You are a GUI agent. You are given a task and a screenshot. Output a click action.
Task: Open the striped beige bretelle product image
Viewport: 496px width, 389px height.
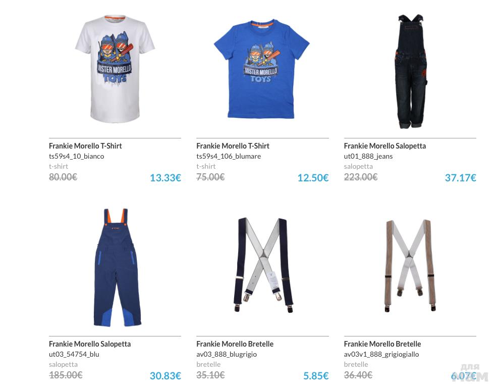(410, 265)
